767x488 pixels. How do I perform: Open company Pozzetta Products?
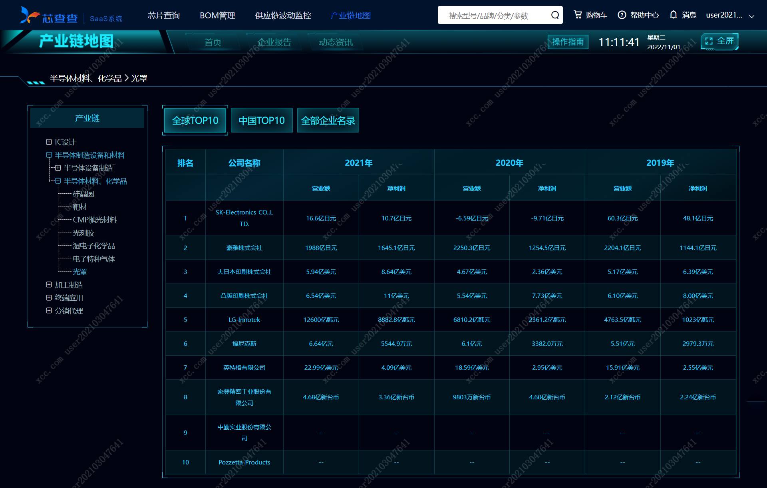click(244, 462)
